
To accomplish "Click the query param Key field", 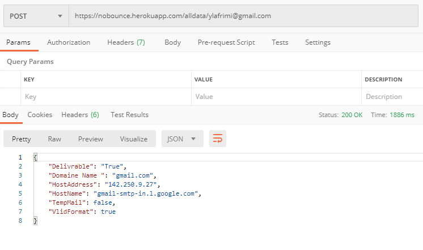I will tap(106, 97).
